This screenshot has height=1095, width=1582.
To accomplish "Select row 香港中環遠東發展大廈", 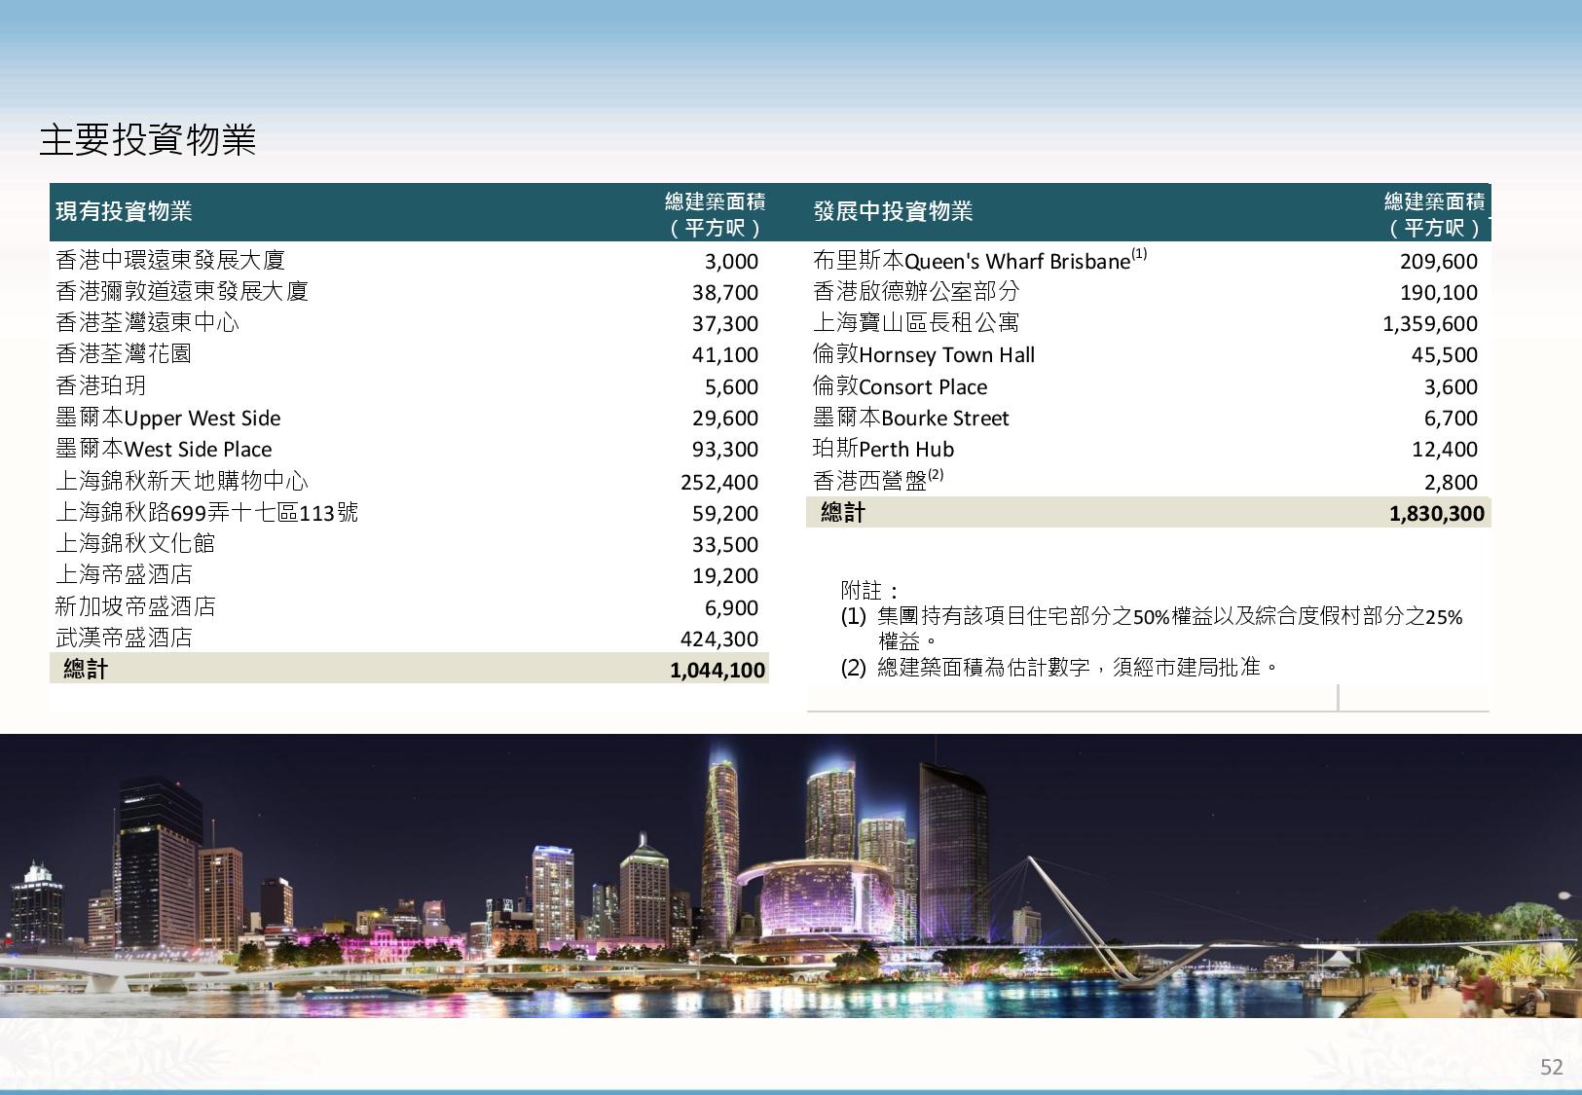I will tap(409, 260).
